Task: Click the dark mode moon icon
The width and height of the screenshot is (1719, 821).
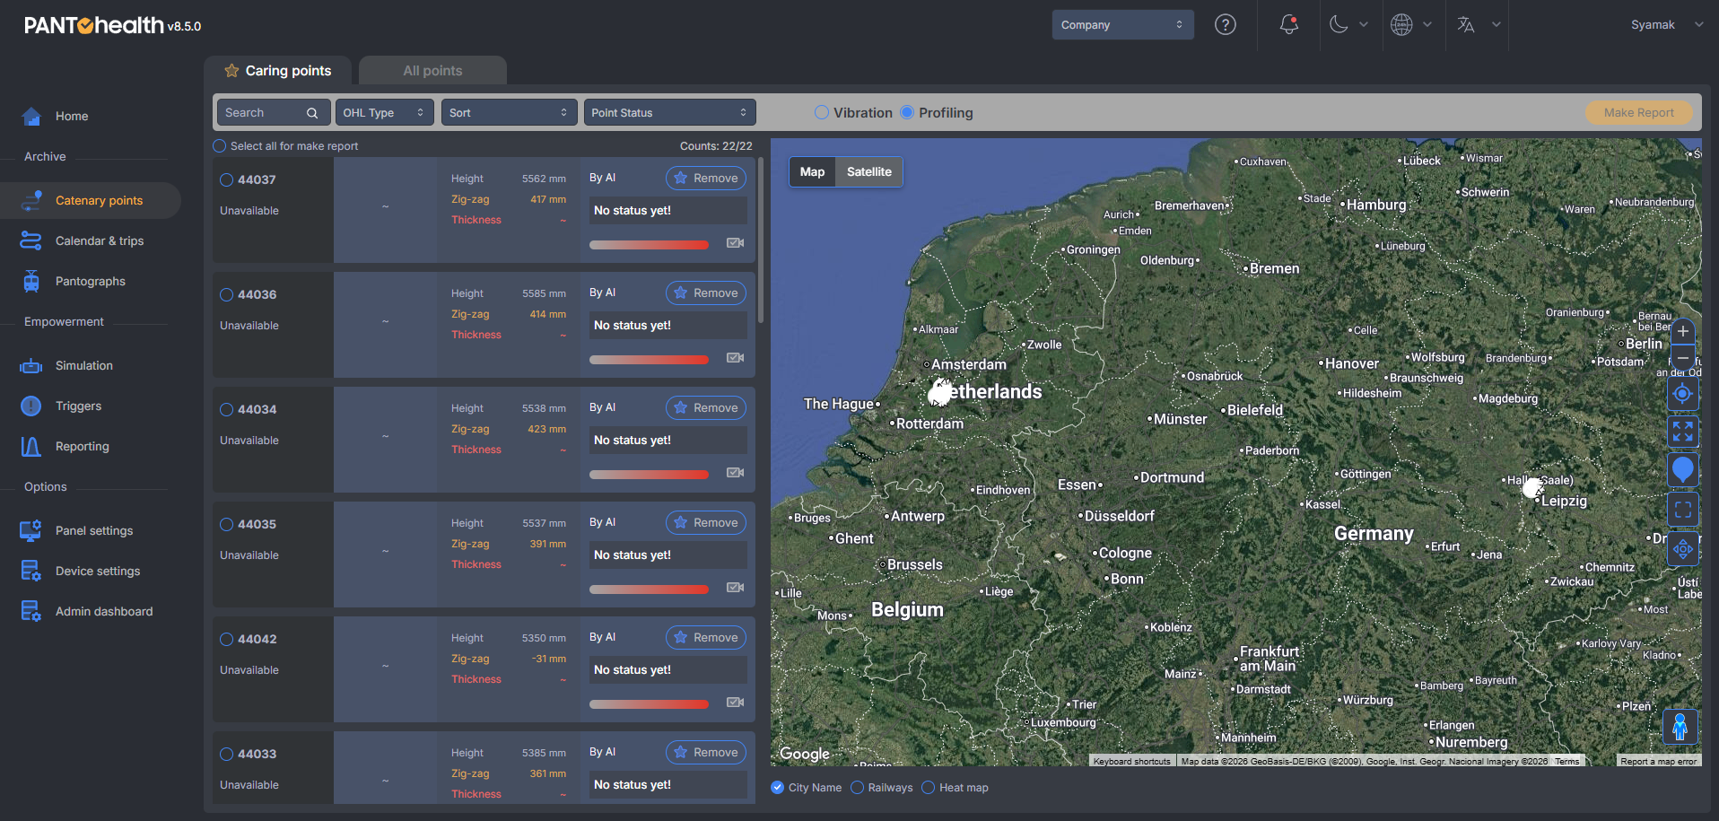Action: click(1339, 24)
